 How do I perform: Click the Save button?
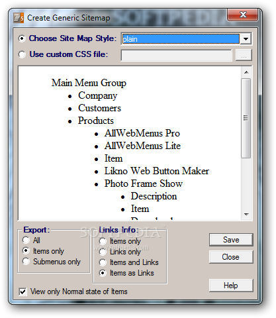(x=231, y=240)
